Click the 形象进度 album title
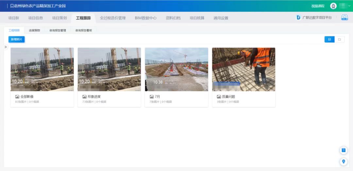353x171 pixels. 94,97
